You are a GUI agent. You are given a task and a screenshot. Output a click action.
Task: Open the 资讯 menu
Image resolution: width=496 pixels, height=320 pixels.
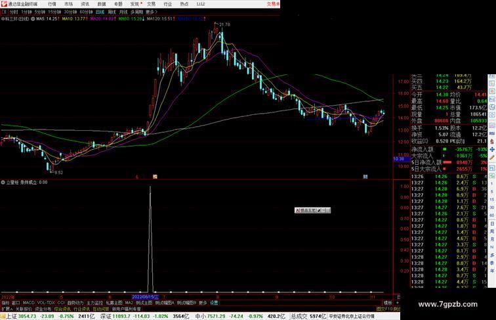tap(85, 4)
